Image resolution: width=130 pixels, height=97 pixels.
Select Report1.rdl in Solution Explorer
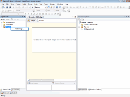click(90, 29)
